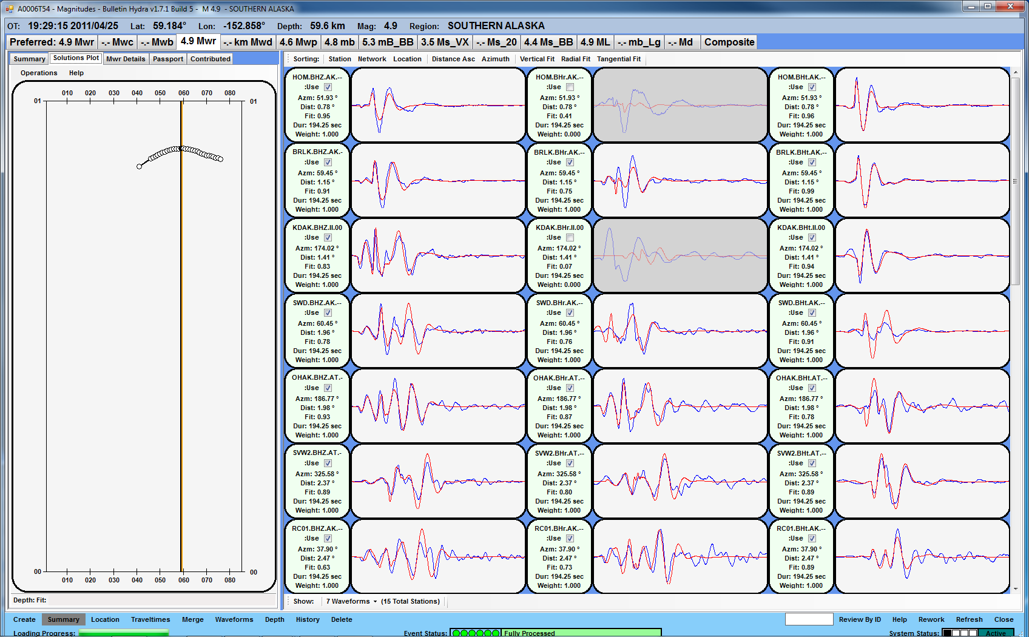Click the Review By ID field
The width and height of the screenshot is (1029, 637).
pyautogui.click(x=809, y=619)
